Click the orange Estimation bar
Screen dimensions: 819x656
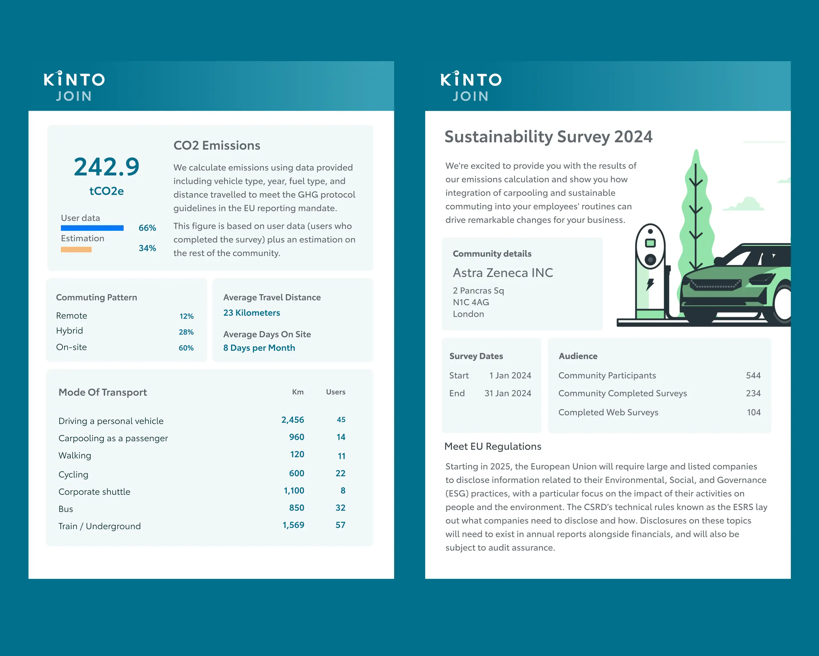[x=76, y=250]
